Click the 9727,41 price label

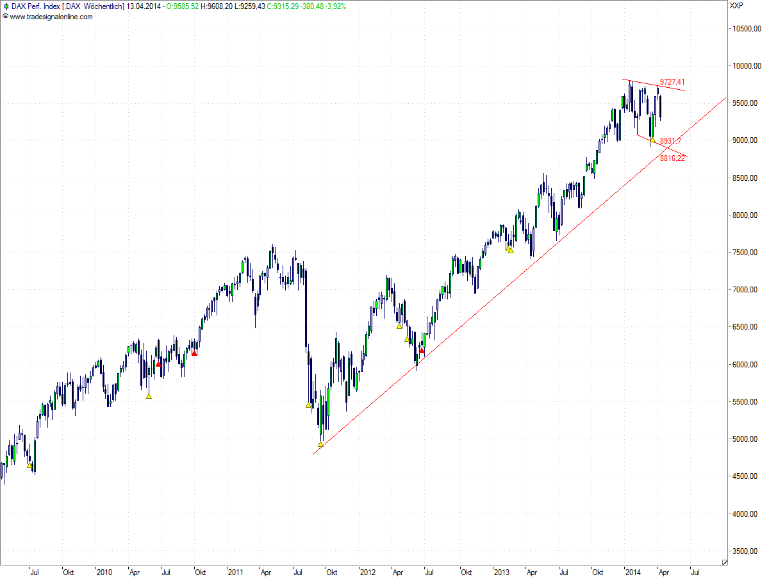(x=672, y=81)
